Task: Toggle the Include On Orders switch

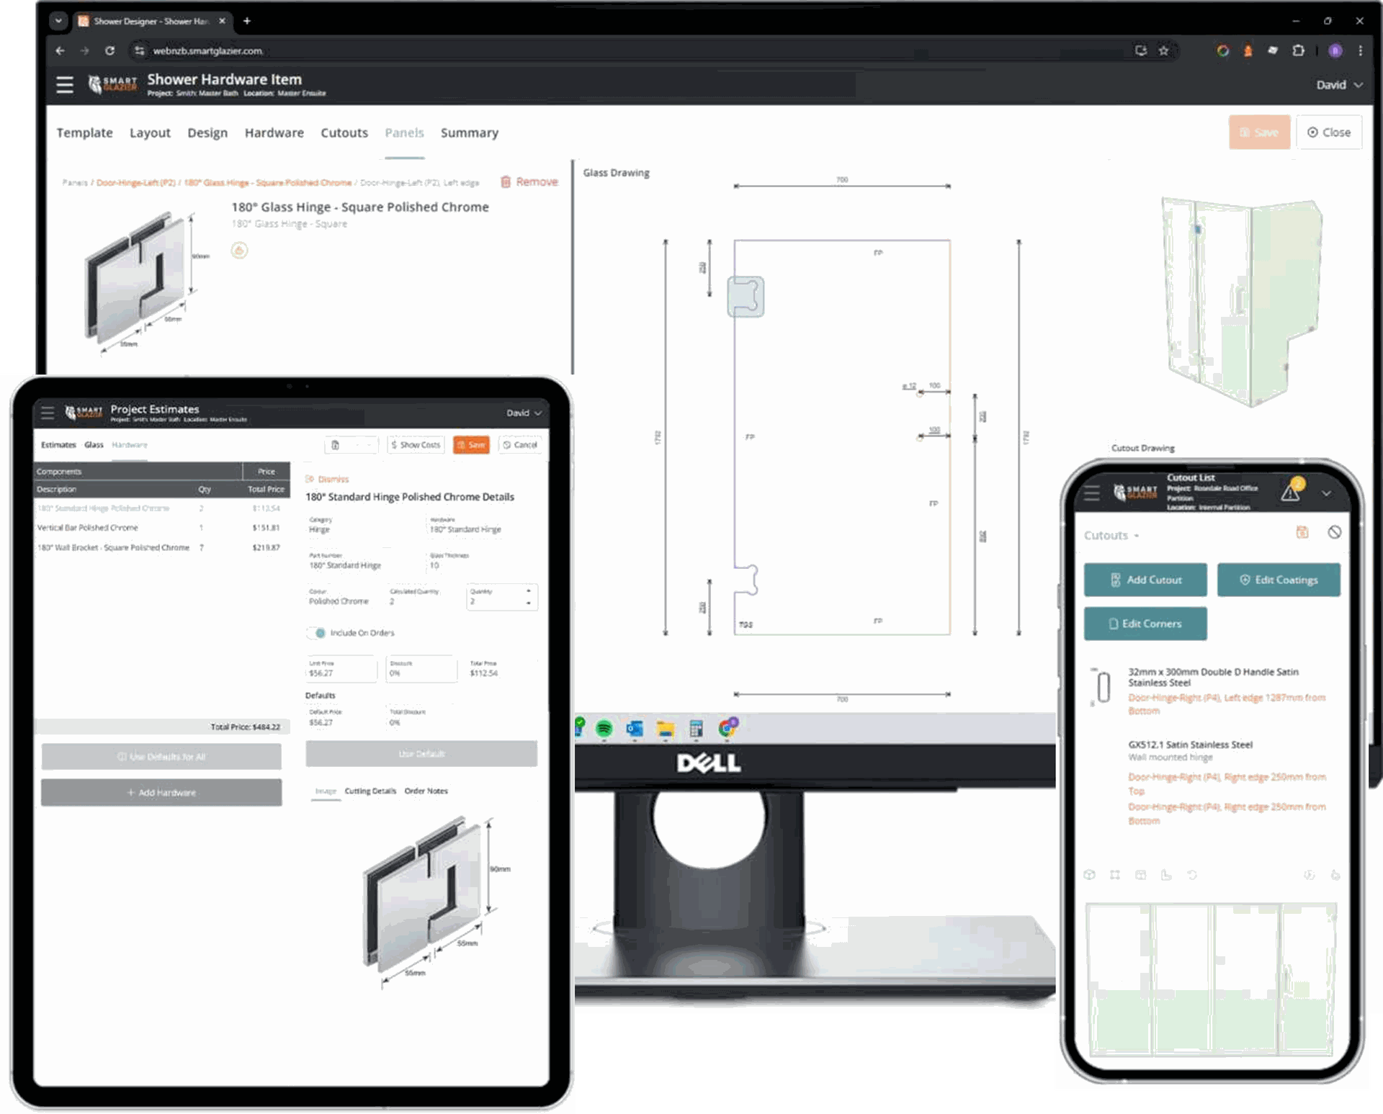Action: [317, 633]
